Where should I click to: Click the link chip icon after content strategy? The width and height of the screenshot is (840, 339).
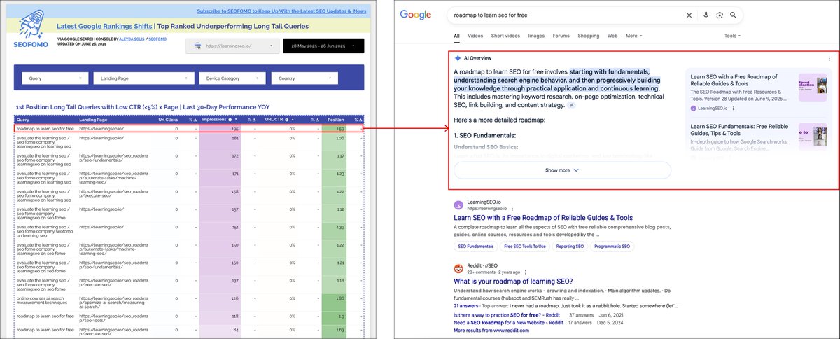(x=571, y=105)
